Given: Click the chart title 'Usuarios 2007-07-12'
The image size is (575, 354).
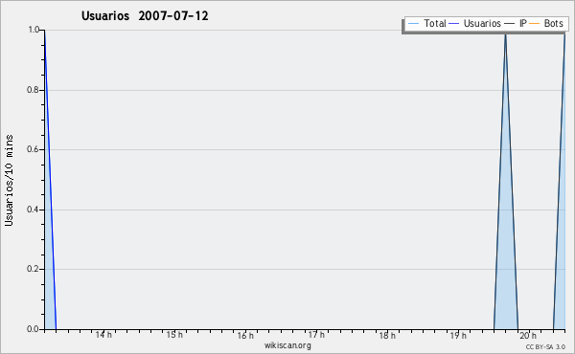Looking at the screenshot, I should click(145, 16).
